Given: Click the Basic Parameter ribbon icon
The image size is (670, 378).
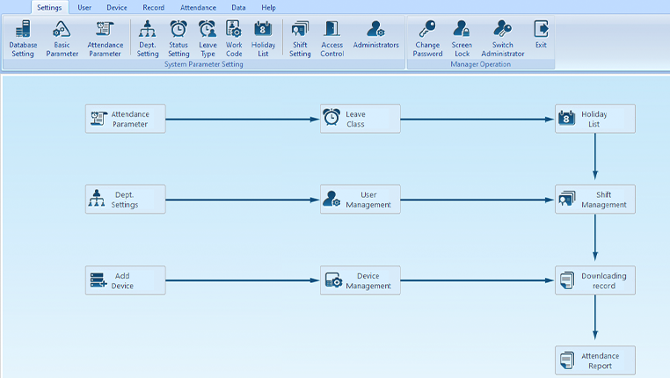Looking at the screenshot, I should (x=62, y=38).
